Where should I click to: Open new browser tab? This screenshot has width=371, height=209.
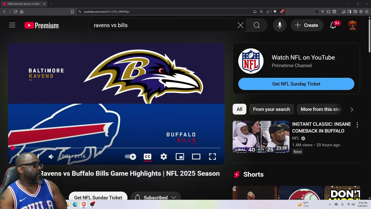coord(51,4)
